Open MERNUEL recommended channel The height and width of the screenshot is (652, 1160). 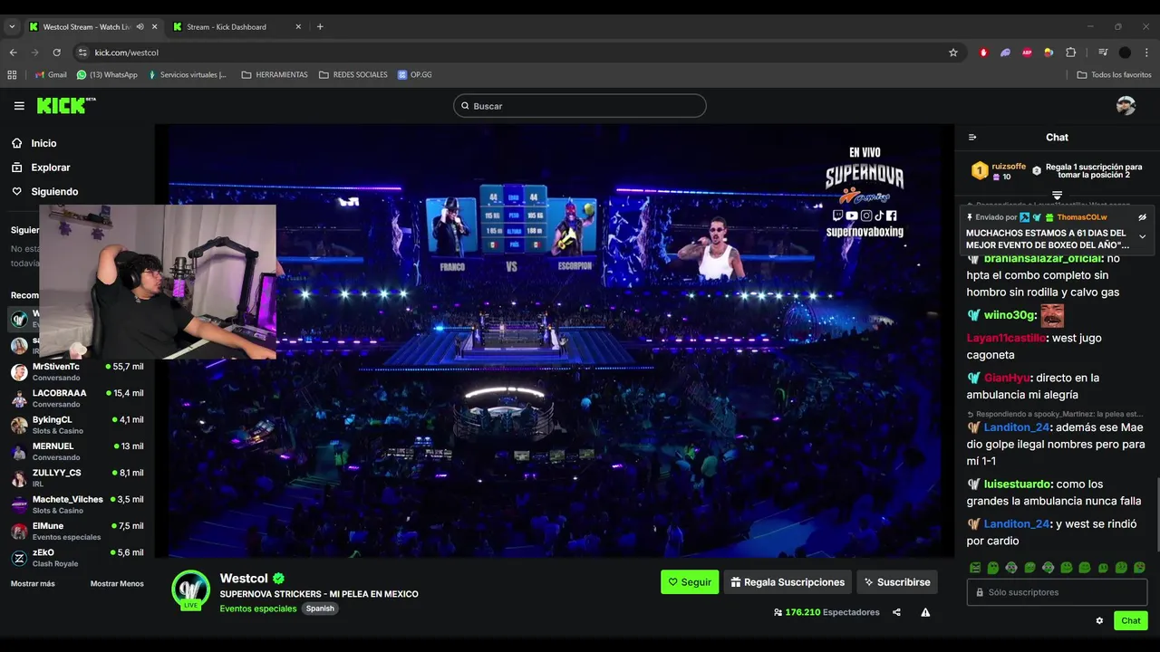tap(77, 451)
